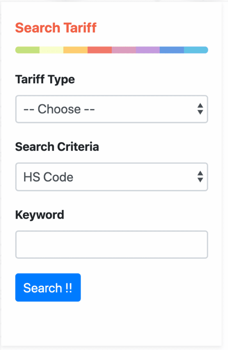Click the light blue end segment of the color bar
228x350 pixels.
click(x=196, y=50)
